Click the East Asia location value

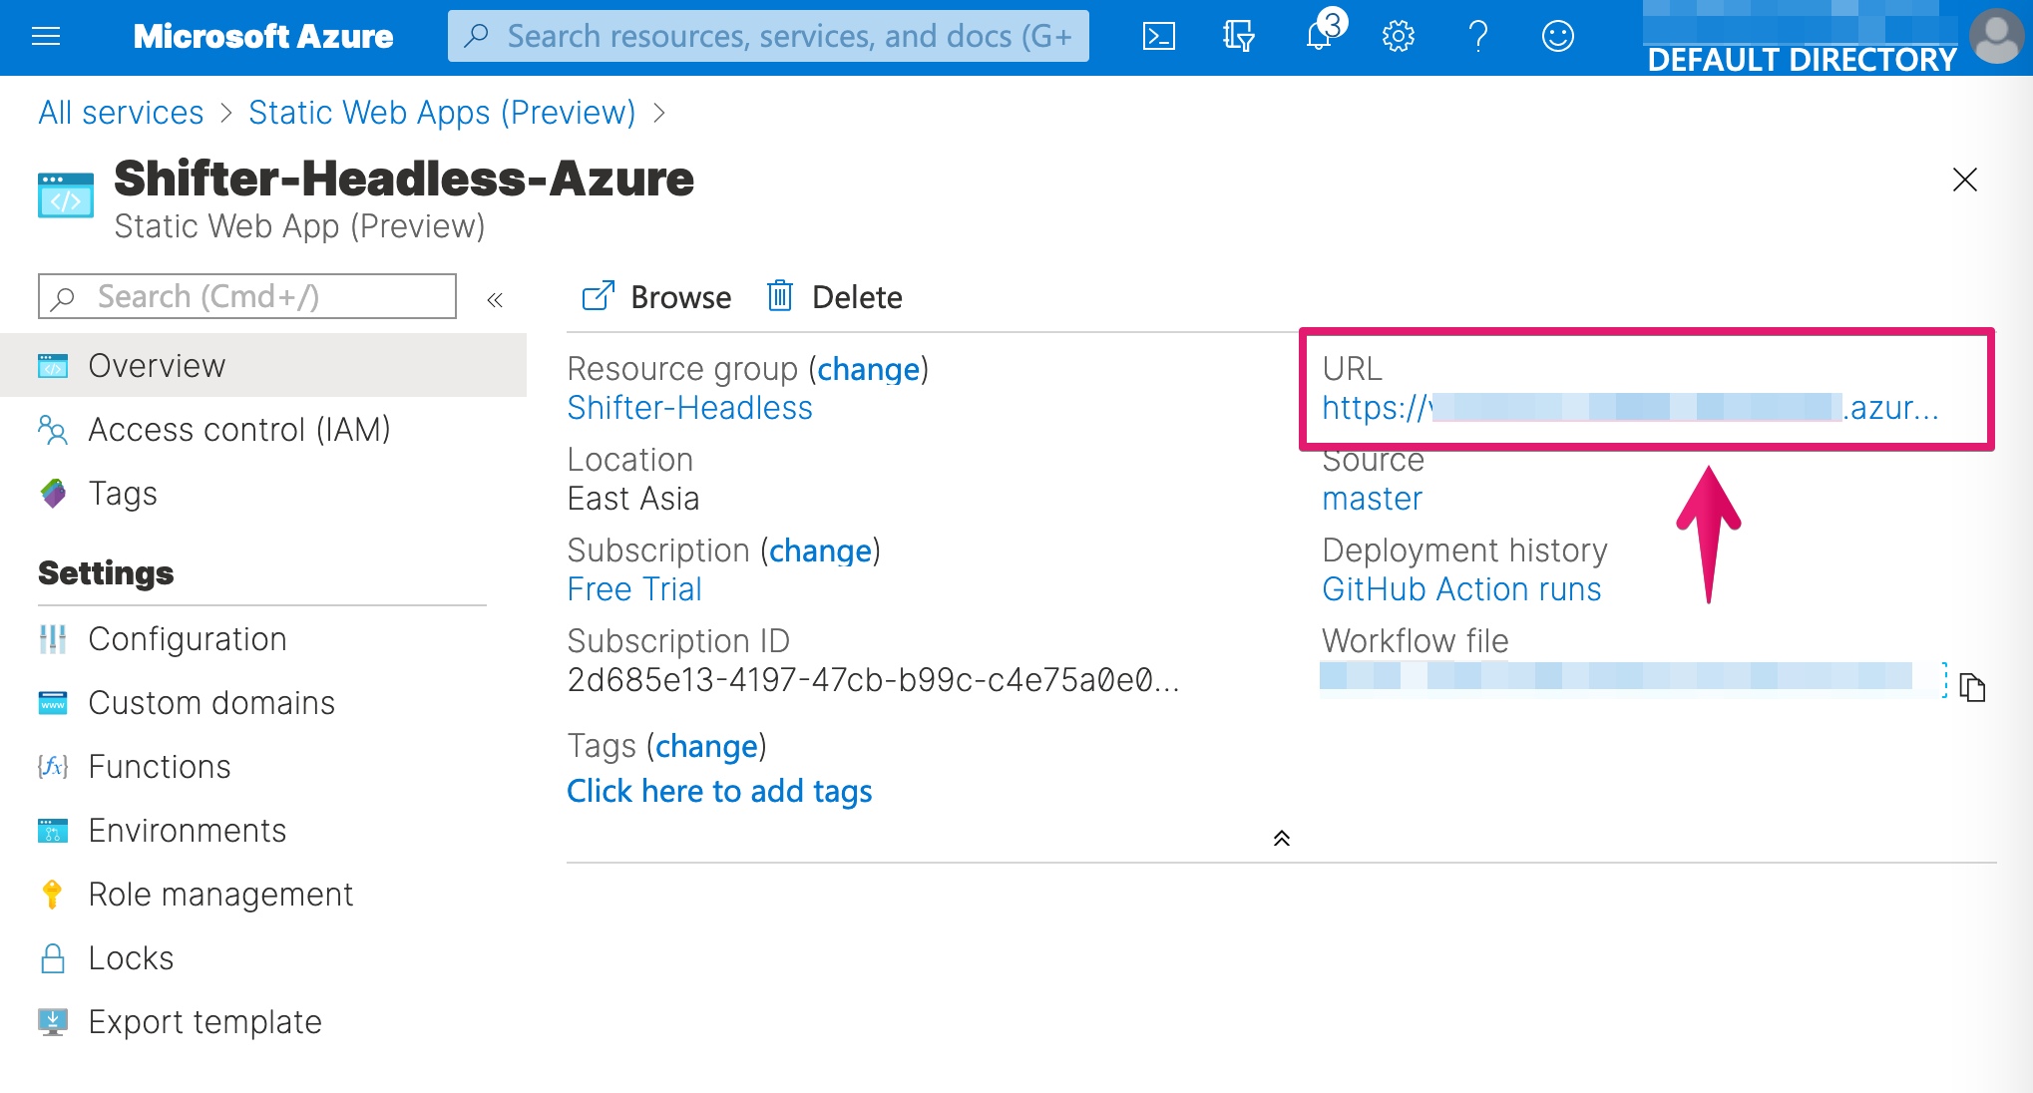tap(633, 499)
